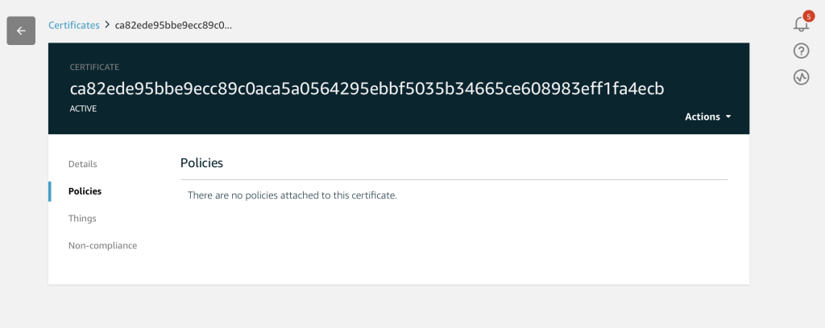Click the activity monitor pulse icon
The image size is (825, 328).
coord(801,78)
